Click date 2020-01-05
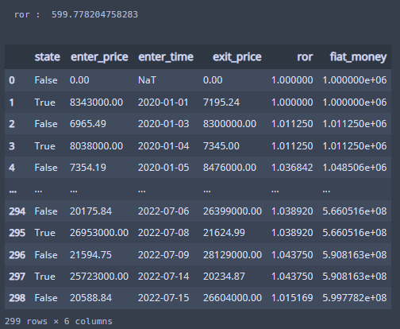The image size is (400, 329). tap(163, 168)
